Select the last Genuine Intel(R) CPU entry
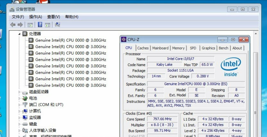Screen dimensions: 267x137 71,85
